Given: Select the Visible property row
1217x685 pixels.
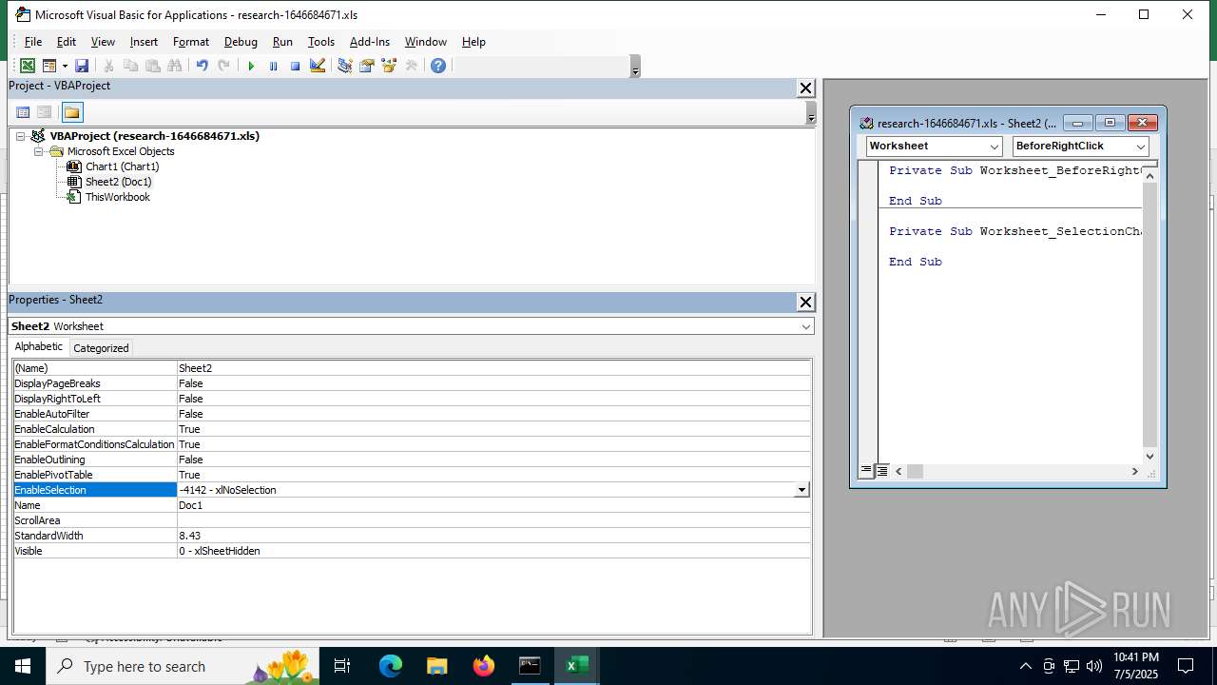Looking at the screenshot, I should pos(412,551).
